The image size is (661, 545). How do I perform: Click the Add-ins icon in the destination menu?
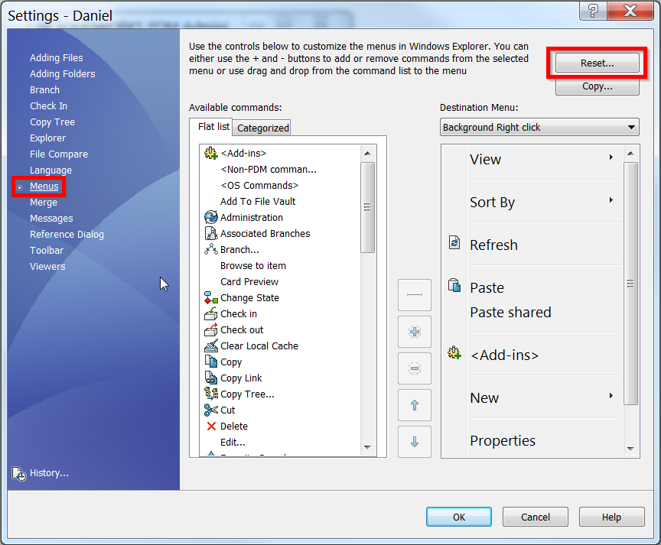[x=454, y=352]
